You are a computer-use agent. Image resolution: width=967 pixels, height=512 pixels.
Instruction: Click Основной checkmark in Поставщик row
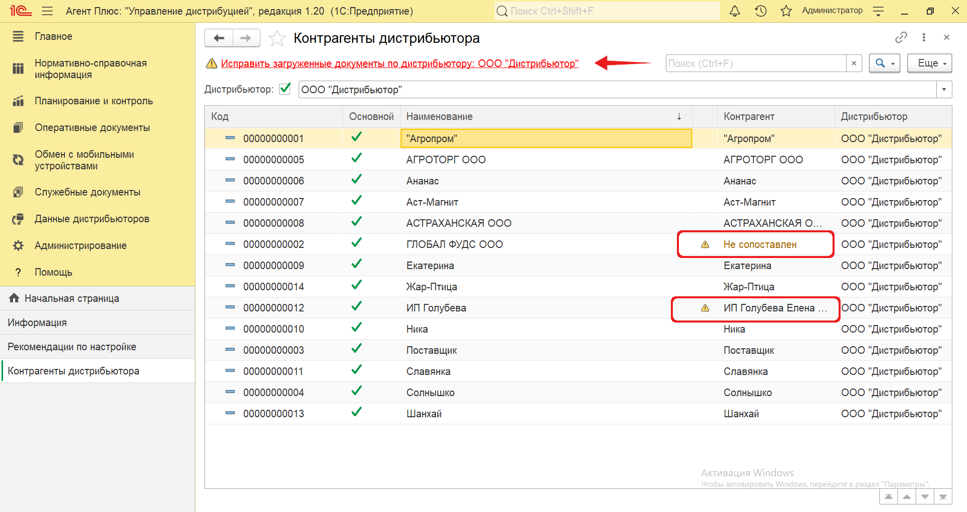pos(357,349)
